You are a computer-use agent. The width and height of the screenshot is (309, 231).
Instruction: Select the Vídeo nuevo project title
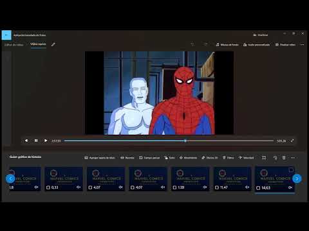pos(38,44)
